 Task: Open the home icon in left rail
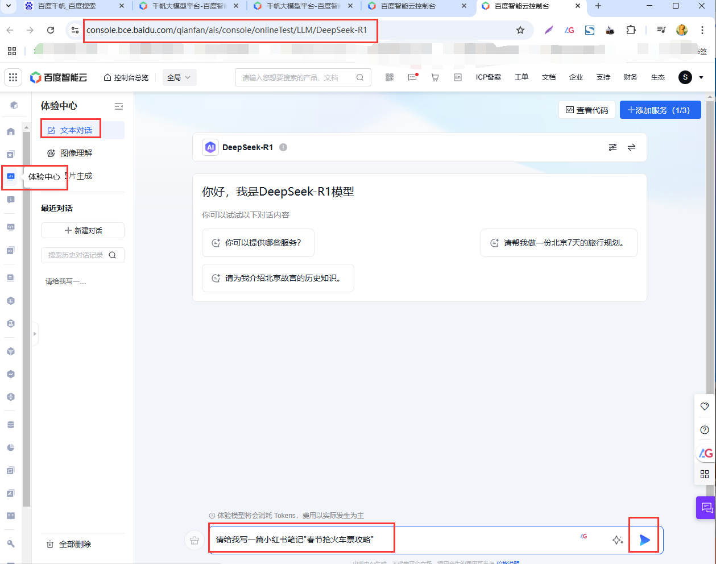[11, 131]
